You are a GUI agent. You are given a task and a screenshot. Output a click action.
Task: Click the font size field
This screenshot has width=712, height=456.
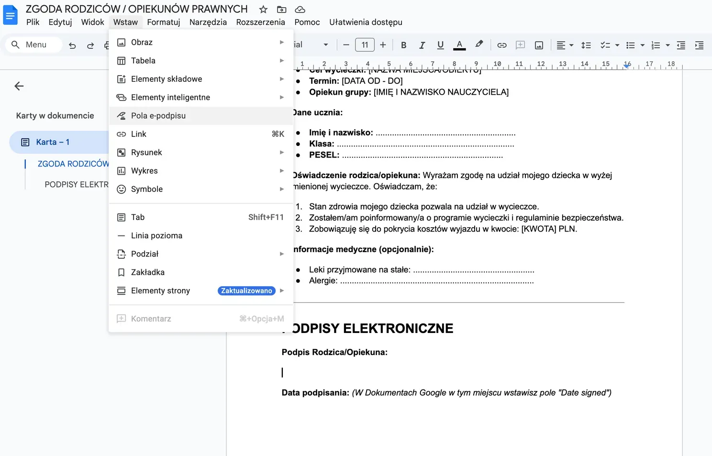point(365,45)
